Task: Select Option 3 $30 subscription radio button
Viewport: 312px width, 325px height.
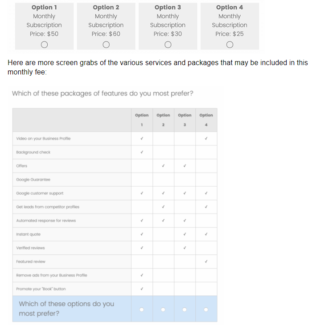Action: click(168, 45)
